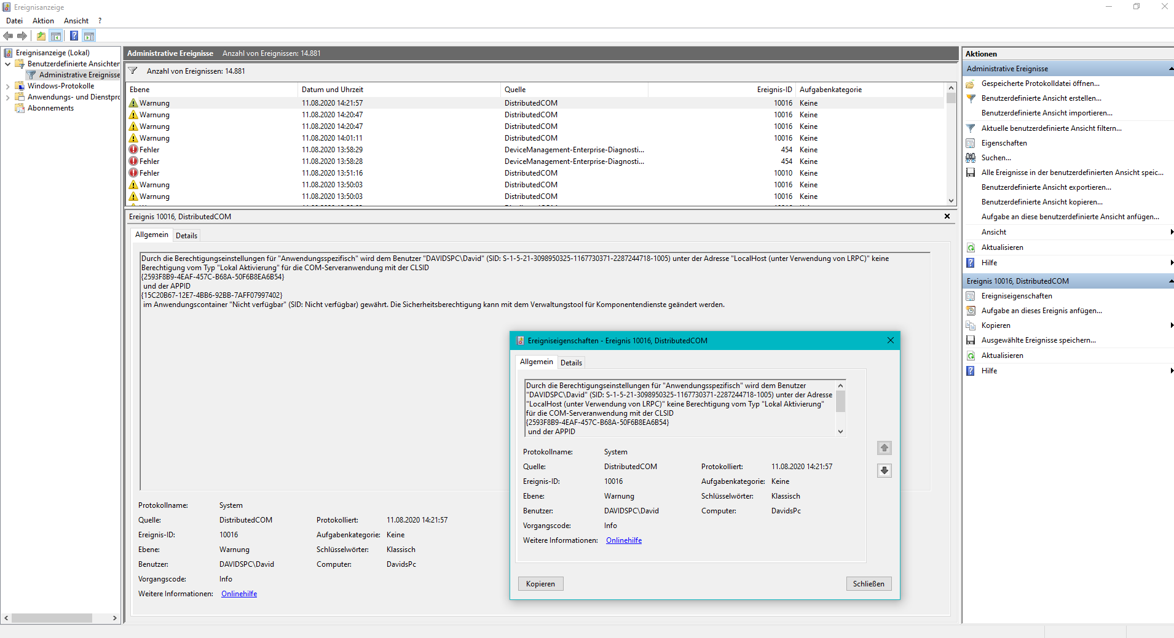Viewport: 1174px width, 638px height.
Task: Click the Back arrow in the toolbar
Action: (x=8, y=36)
